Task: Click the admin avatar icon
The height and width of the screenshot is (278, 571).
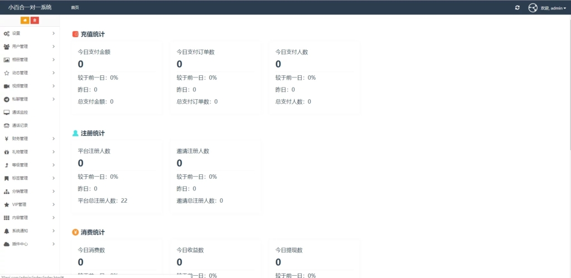Action: coord(533,8)
